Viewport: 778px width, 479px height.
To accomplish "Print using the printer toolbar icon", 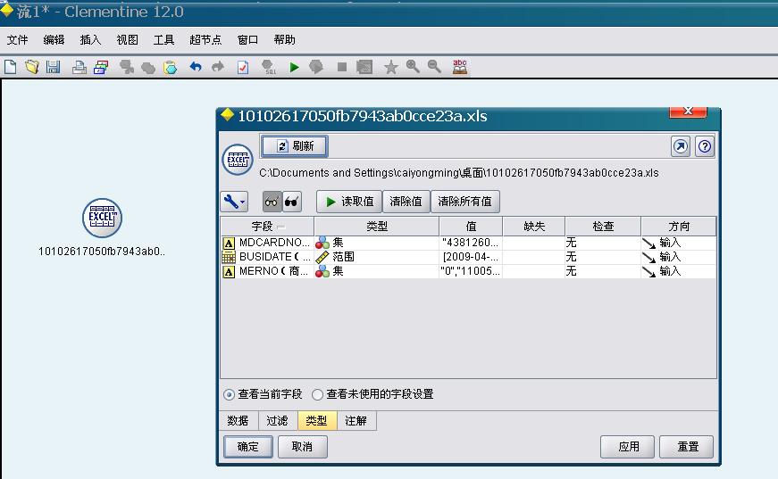I will pyautogui.click(x=79, y=67).
